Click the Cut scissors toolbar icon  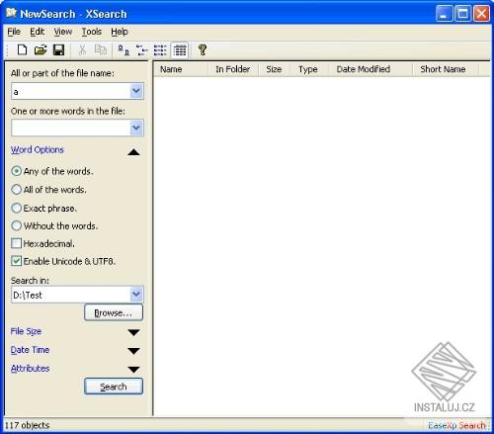[82, 50]
